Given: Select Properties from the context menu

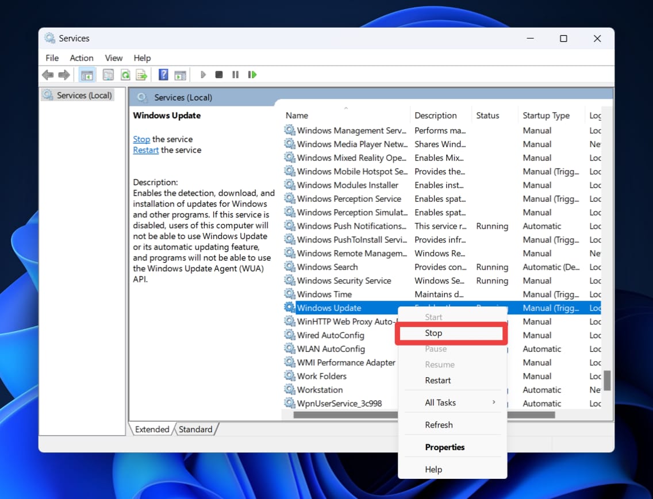Looking at the screenshot, I should 444,447.
